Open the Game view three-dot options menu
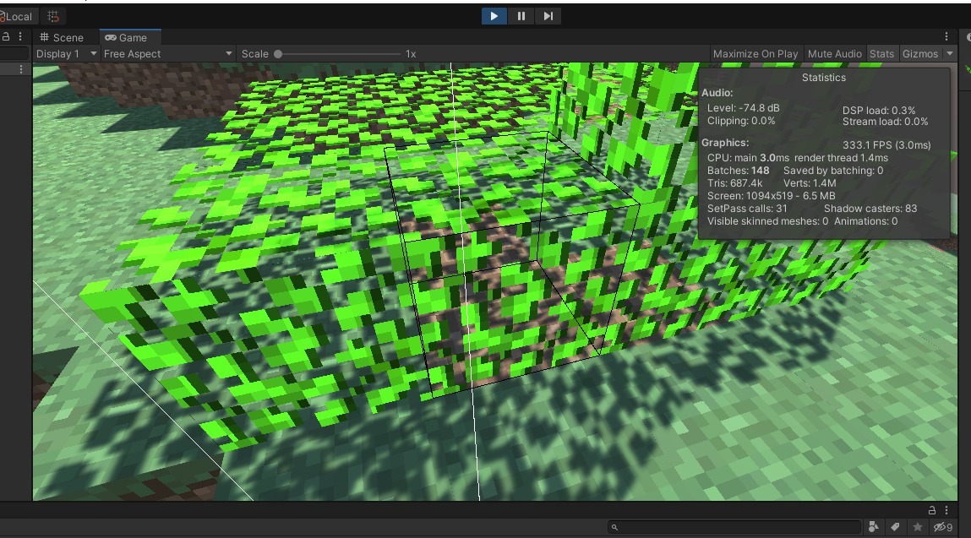This screenshot has height=538, width=971. point(946,37)
